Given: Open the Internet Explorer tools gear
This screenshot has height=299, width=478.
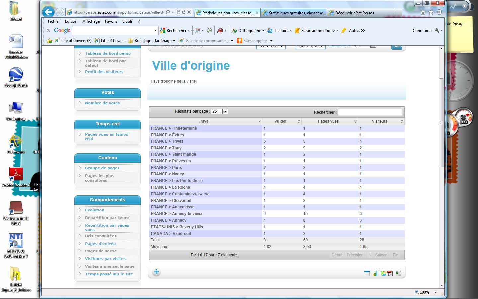Looking at the screenshot, I should coord(439,12).
